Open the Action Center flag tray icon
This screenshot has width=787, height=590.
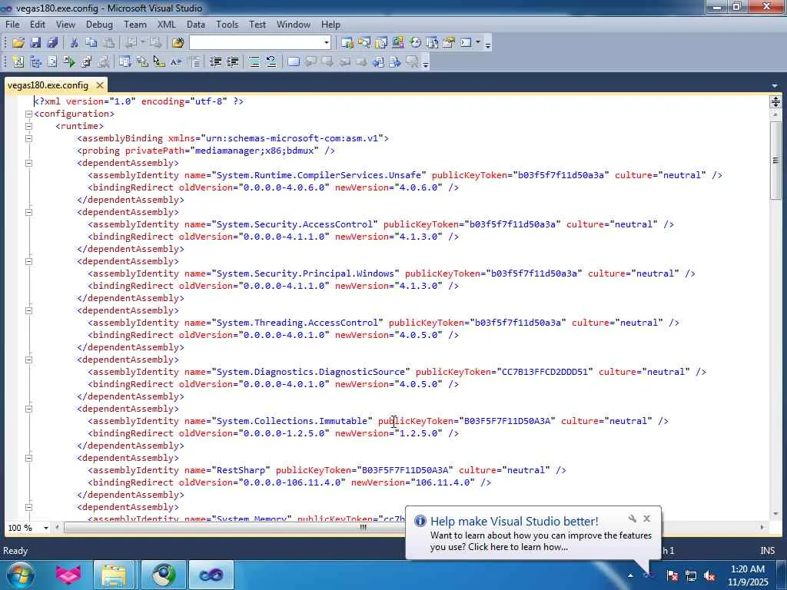[x=672, y=576]
